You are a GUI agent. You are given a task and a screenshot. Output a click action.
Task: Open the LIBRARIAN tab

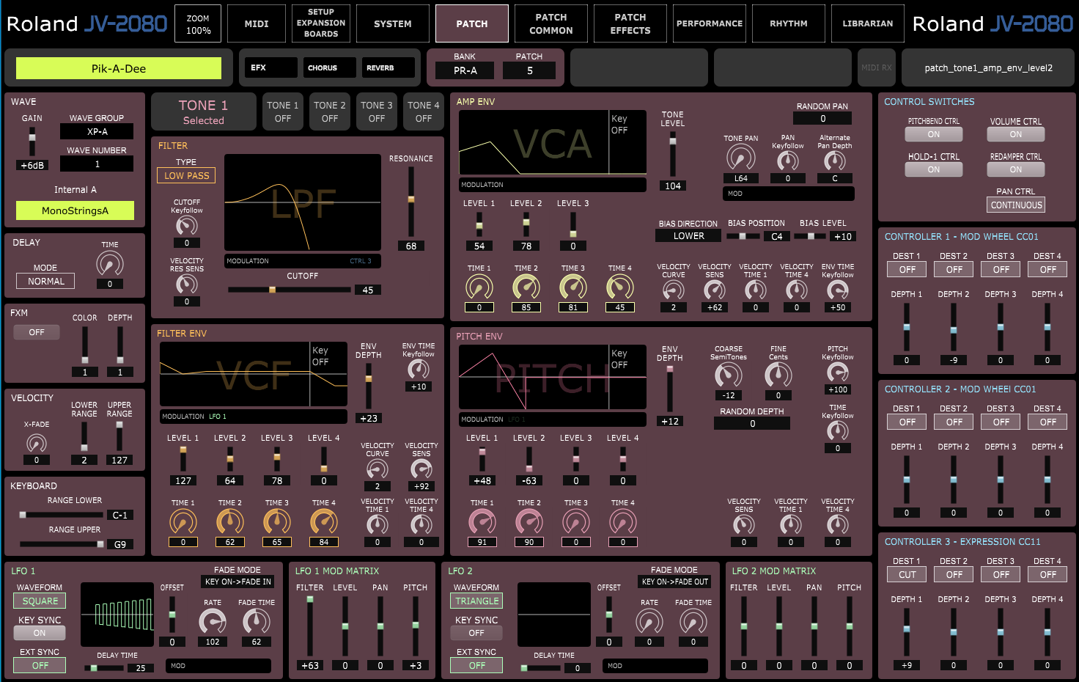868,23
